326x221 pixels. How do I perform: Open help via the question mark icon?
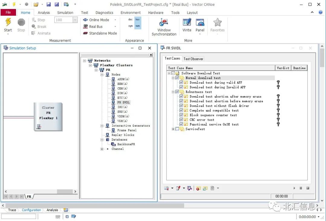320,12
